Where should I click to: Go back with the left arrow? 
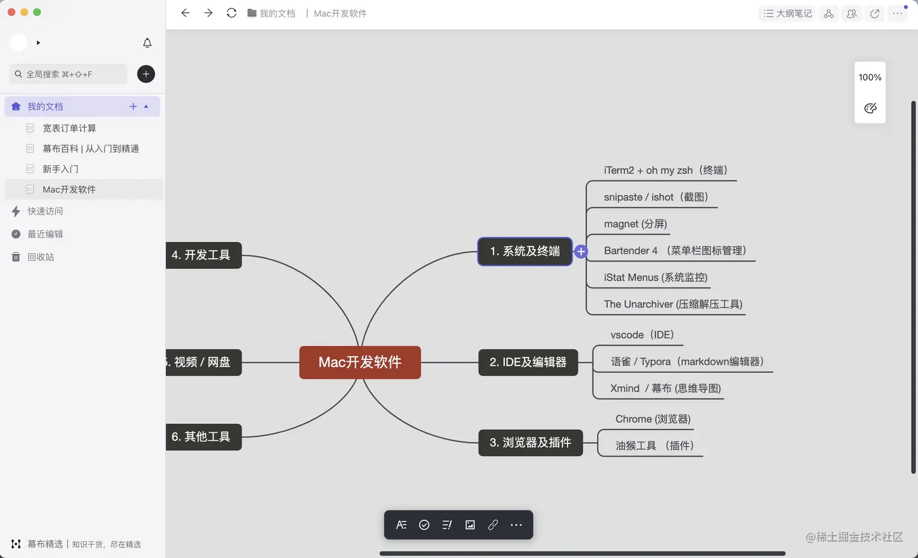click(185, 13)
